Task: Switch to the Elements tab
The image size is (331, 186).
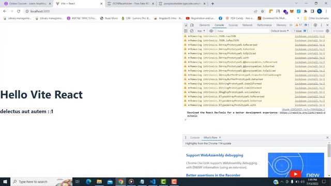Action: 205,25
